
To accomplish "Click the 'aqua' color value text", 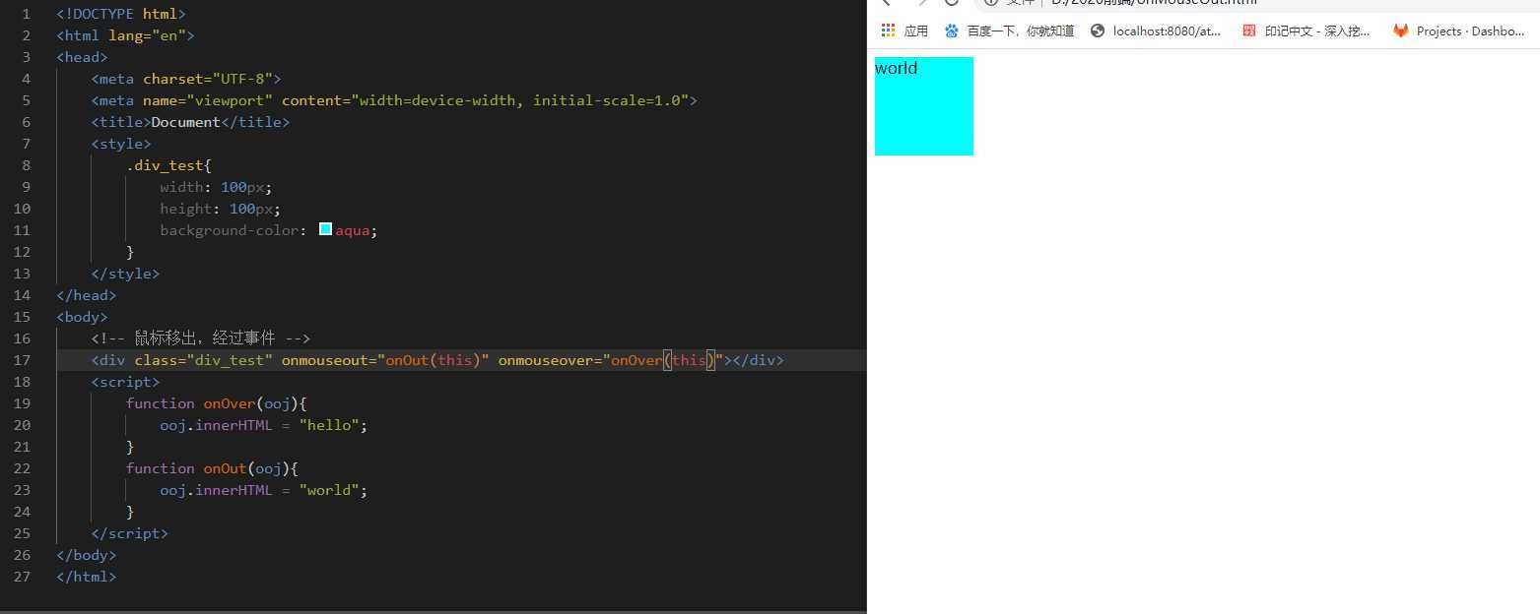I will [352, 230].
